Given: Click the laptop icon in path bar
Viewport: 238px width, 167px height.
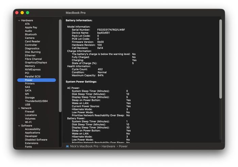Looking at the screenshot, I should (67, 146).
